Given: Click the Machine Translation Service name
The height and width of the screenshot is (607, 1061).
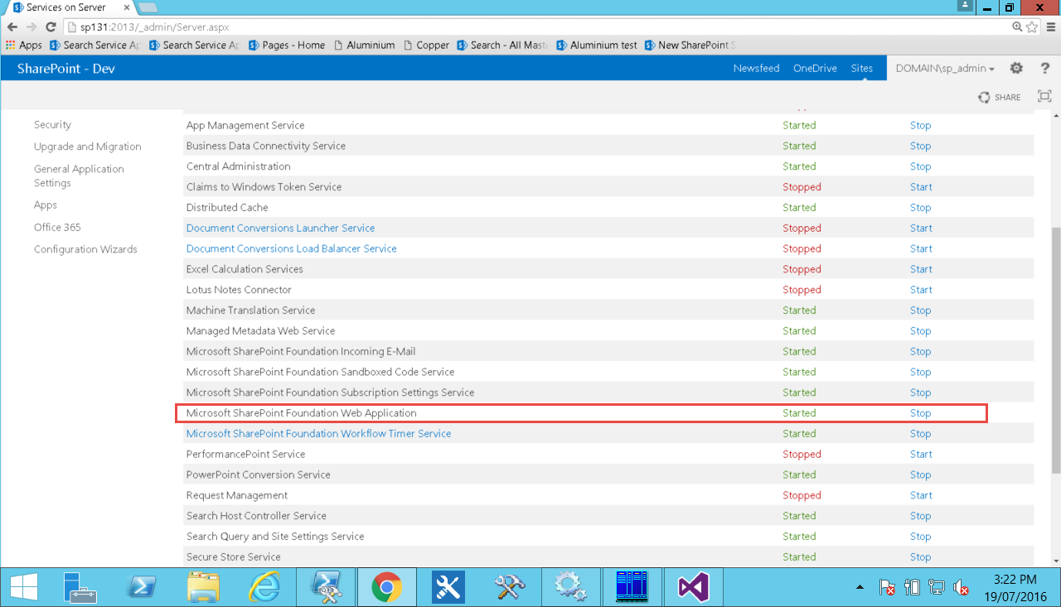Looking at the screenshot, I should click(250, 311).
